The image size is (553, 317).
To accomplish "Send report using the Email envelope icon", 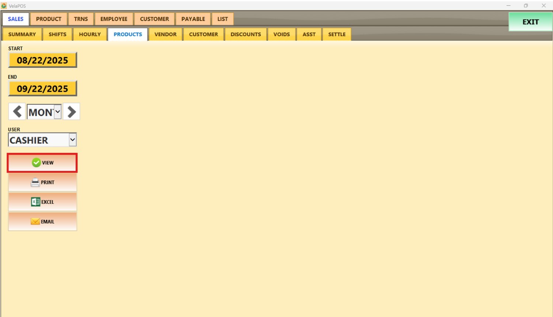I will [x=42, y=221].
